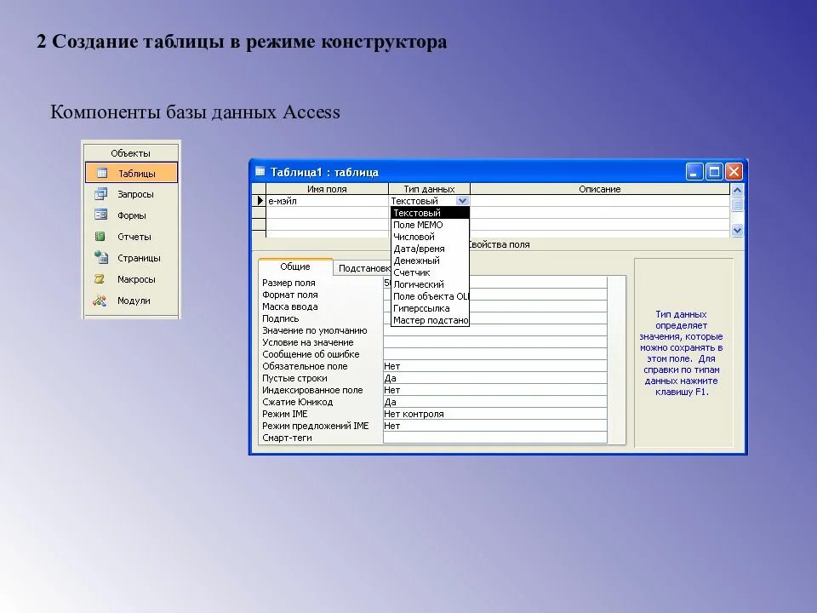Open the Таблицы objects list
This screenshot has width=817, height=613.
131,173
